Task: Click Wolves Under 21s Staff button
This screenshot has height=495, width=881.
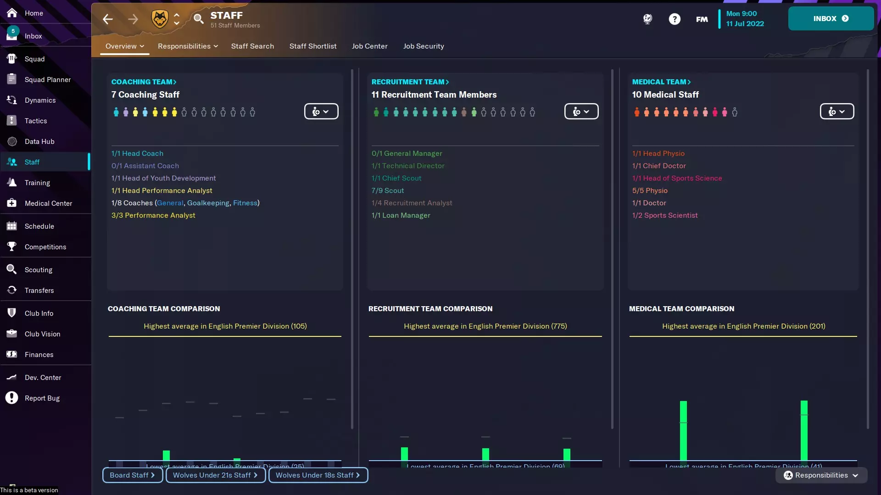Action: [x=215, y=475]
